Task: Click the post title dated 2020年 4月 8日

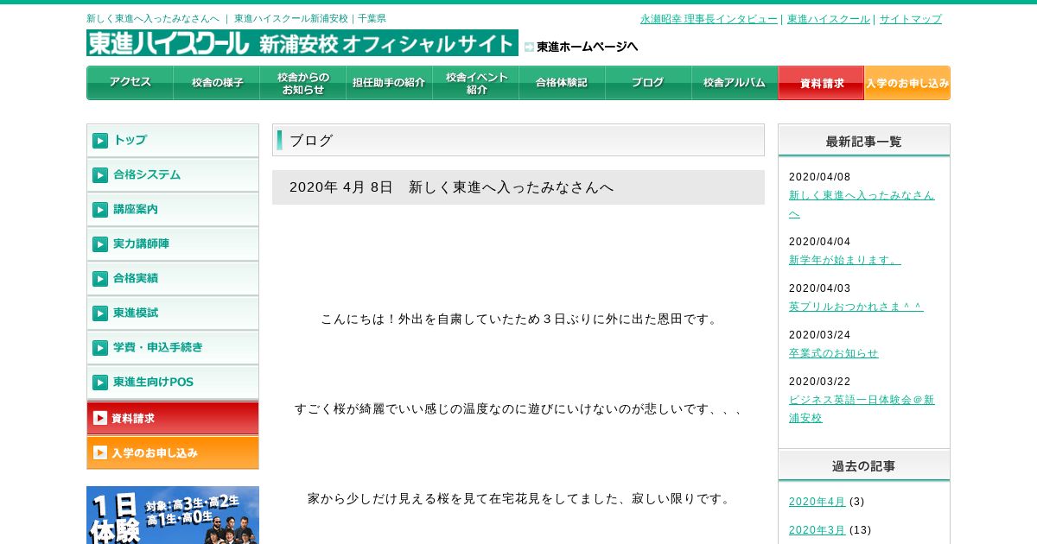Action: pos(451,187)
